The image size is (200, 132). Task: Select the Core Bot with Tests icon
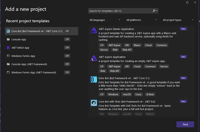pyautogui.click(x=94, y=103)
